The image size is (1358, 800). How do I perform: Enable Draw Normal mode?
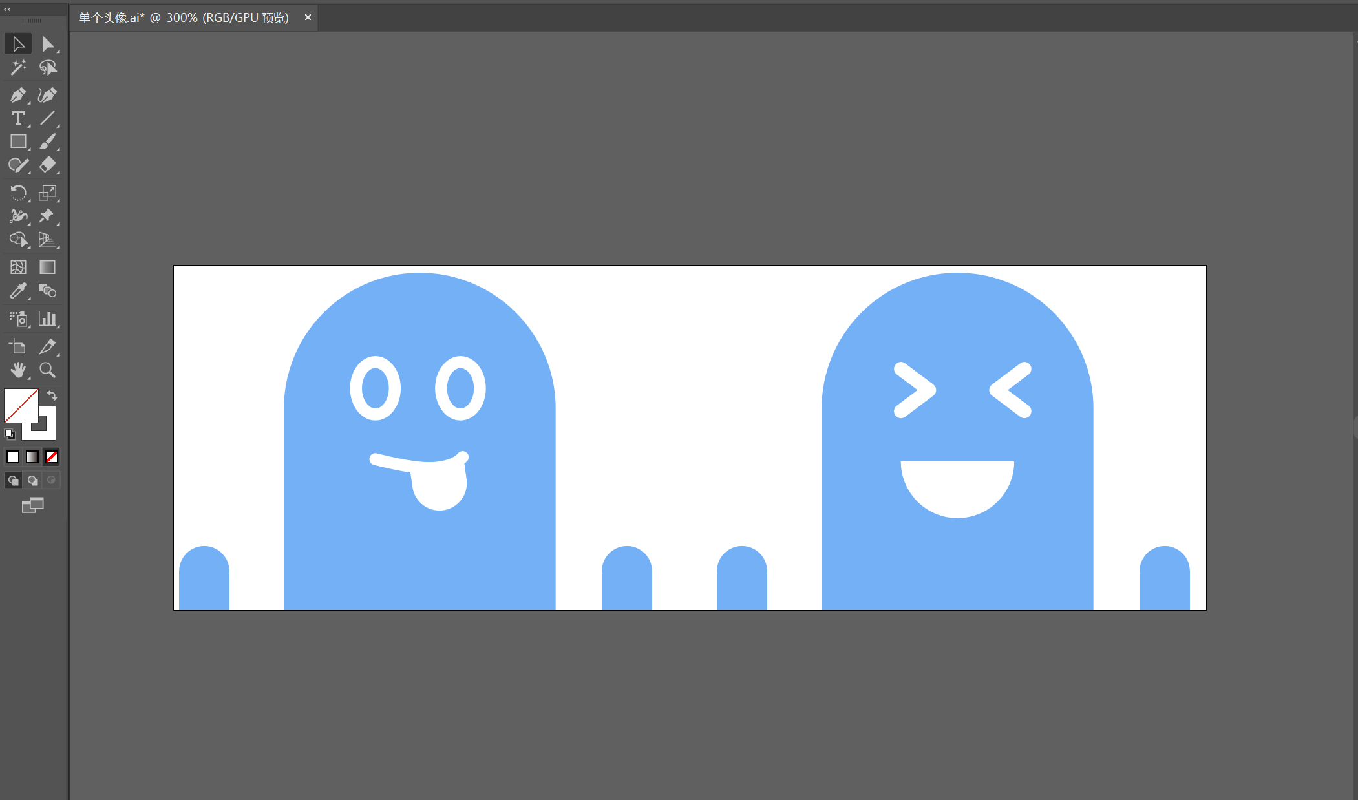coord(13,480)
